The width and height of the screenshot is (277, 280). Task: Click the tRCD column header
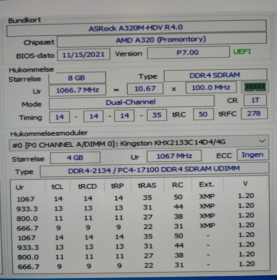click(x=87, y=186)
